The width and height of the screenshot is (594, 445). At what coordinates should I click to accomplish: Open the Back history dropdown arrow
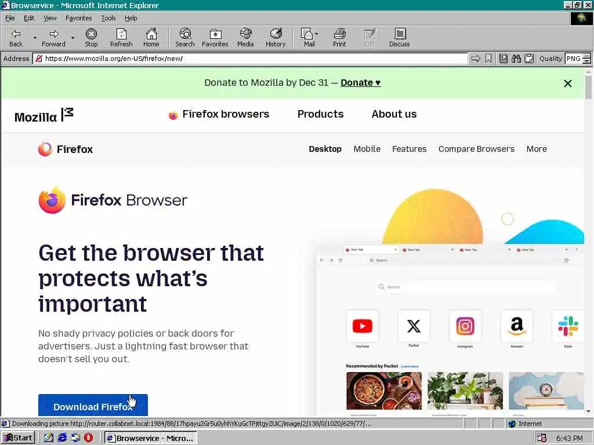click(x=35, y=38)
